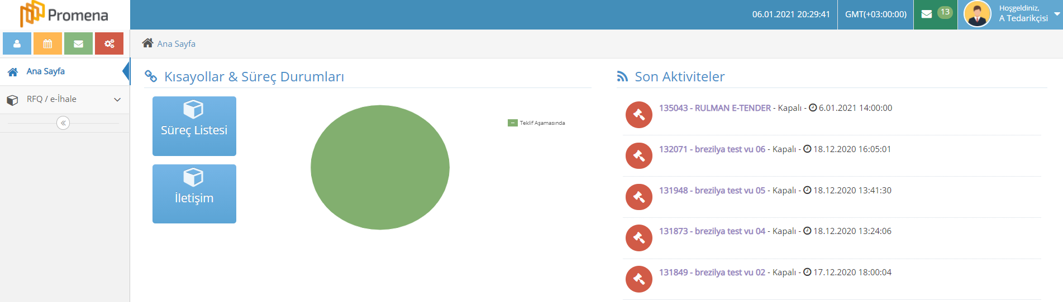1063x302 pixels.
Task: Click the Promena logo
Action: tap(64, 14)
